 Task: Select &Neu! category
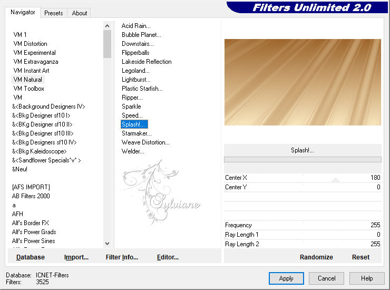(20, 169)
